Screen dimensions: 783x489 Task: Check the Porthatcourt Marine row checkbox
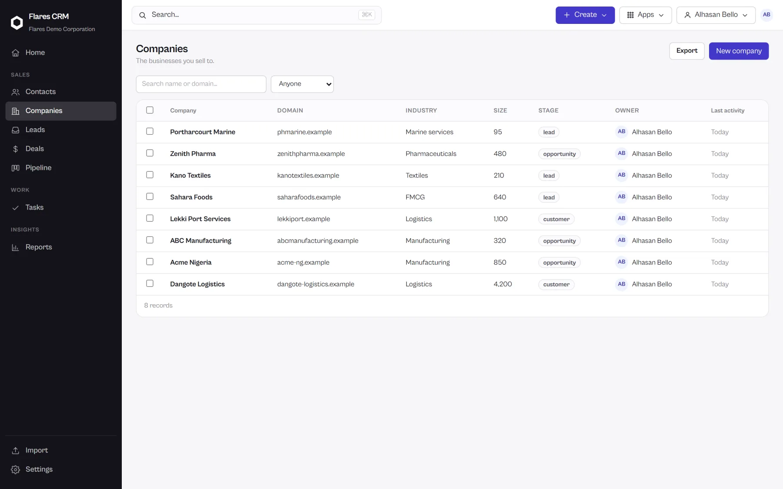(x=150, y=131)
